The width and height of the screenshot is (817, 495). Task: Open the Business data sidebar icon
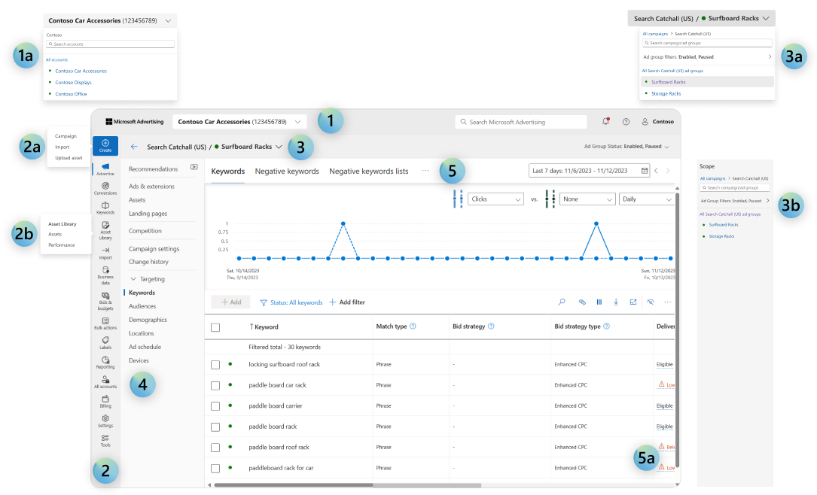tap(105, 275)
